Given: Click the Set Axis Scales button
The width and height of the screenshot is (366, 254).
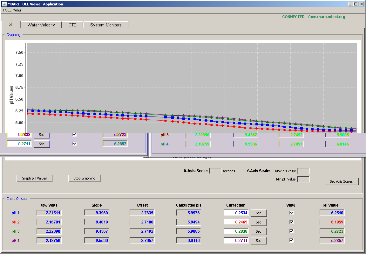Looking at the screenshot, I should click(x=342, y=181).
